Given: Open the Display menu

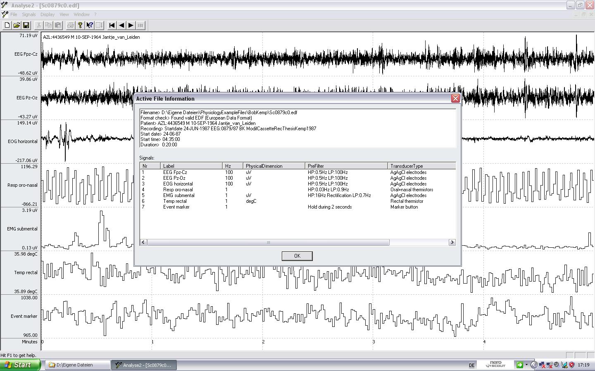Looking at the screenshot, I should coord(48,14).
